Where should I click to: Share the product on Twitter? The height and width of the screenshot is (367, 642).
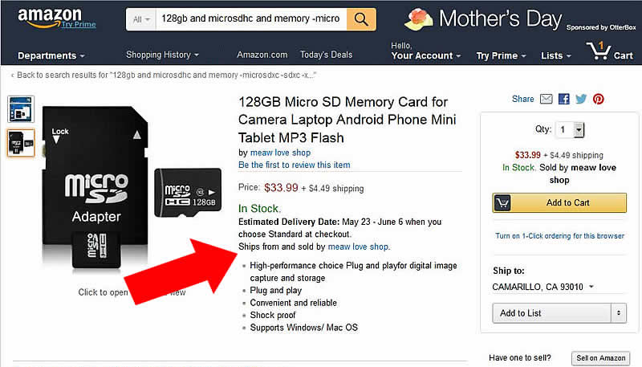click(581, 100)
